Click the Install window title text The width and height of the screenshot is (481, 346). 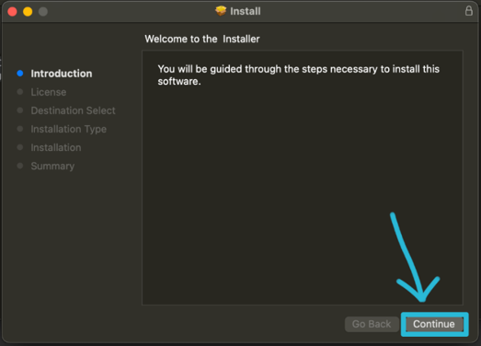click(x=246, y=11)
